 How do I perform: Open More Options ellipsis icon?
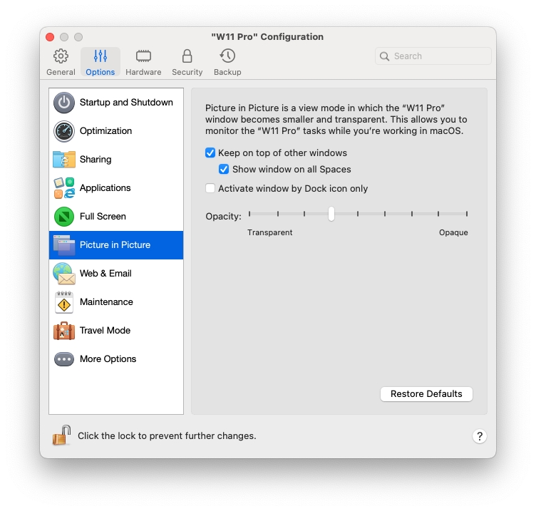tap(64, 359)
